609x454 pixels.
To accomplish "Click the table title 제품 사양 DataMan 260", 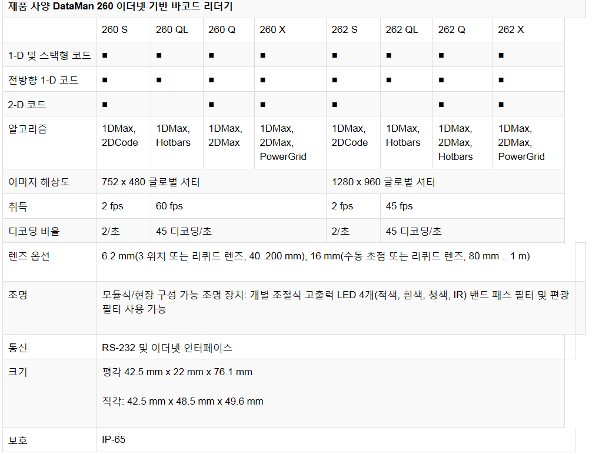I will tap(121, 8).
